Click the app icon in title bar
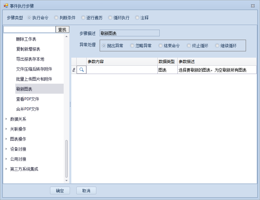 pyautogui.click(x=6, y=6)
